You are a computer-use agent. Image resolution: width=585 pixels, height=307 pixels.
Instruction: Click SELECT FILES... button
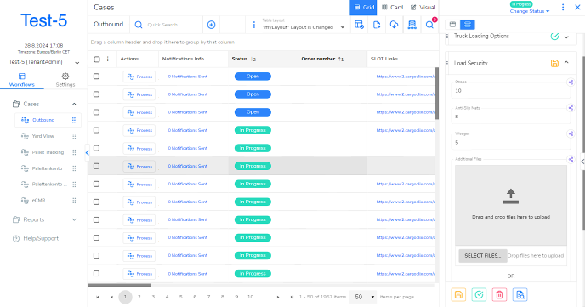pyautogui.click(x=483, y=256)
